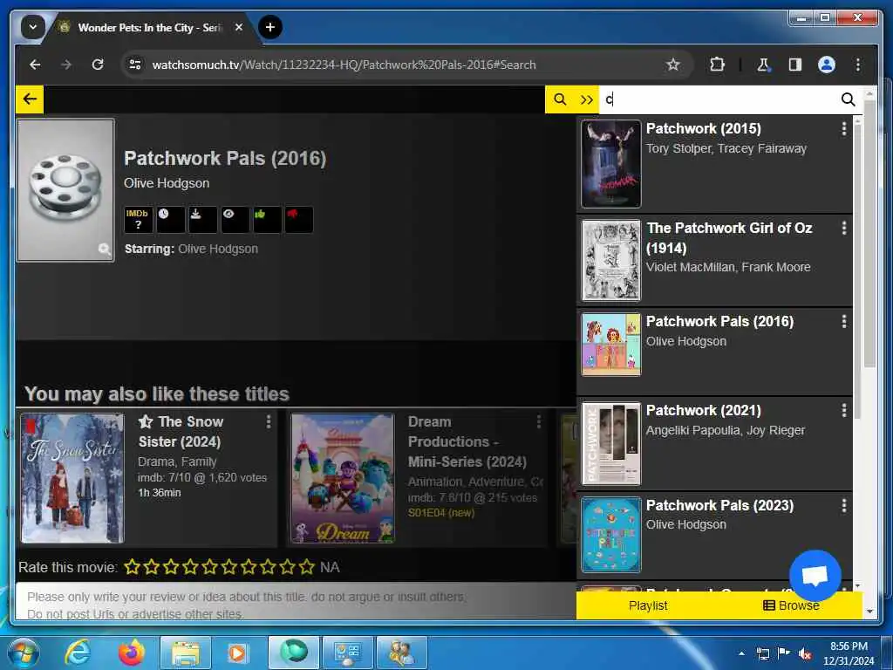Open the options menu for The Patchwork Girl of Oz
The image size is (893, 670).
click(843, 229)
